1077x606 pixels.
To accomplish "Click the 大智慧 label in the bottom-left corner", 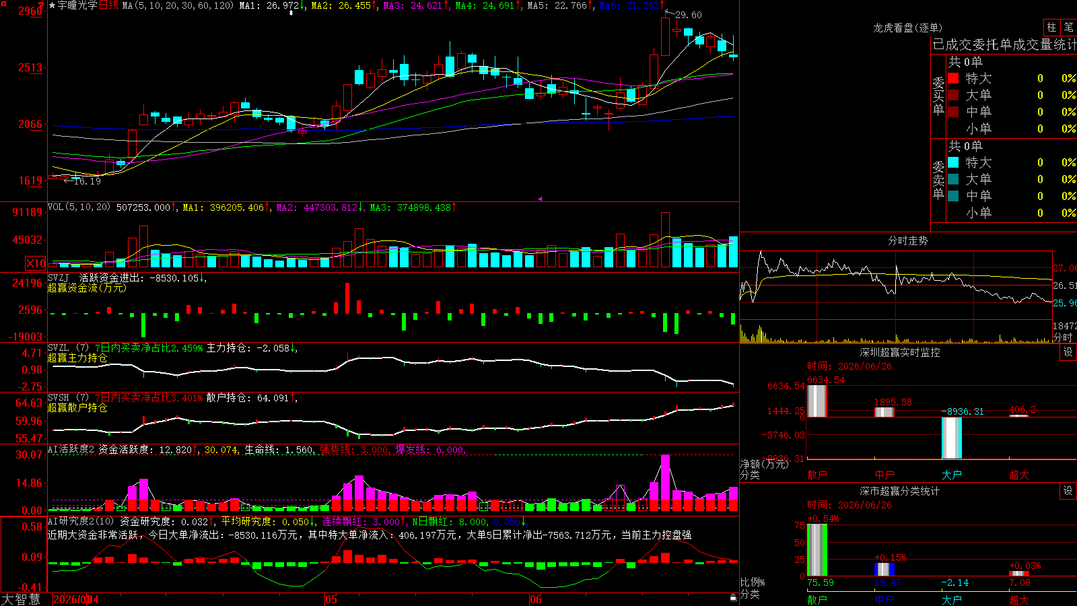I will [x=21, y=599].
